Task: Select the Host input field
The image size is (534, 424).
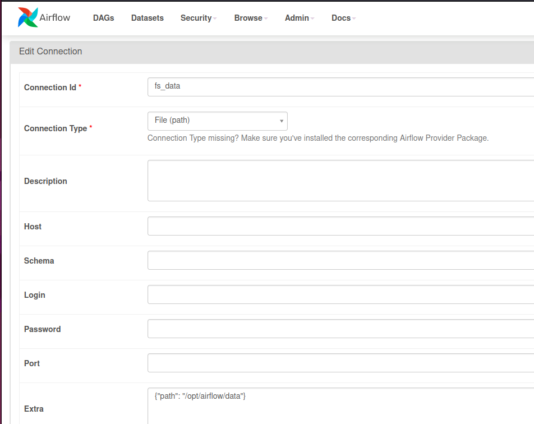Action: [x=340, y=226]
